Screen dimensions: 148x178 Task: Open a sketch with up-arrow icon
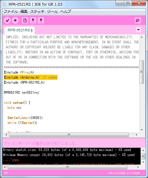coord(33,20)
